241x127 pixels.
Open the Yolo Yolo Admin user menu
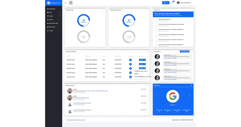click(184, 3)
